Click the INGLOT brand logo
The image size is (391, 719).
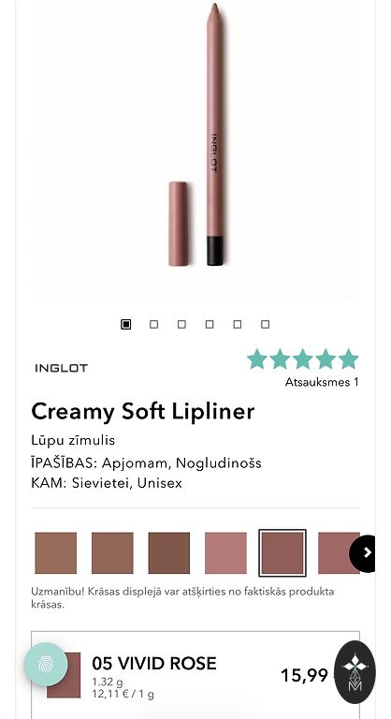click(61, 368)
